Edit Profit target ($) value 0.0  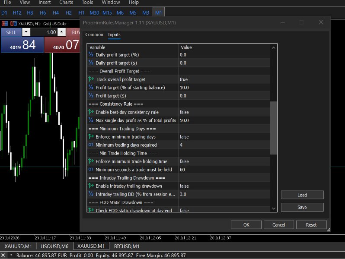coord(224,96)
